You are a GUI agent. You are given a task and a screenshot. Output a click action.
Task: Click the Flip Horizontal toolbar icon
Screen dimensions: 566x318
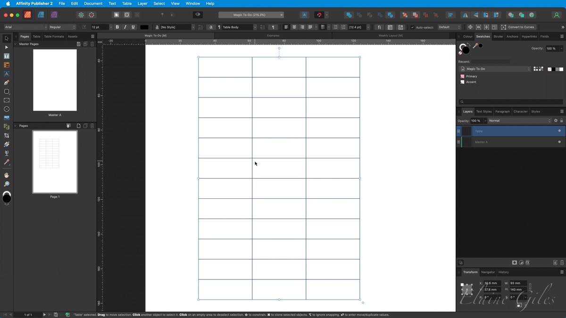click(x=465, y=15)
